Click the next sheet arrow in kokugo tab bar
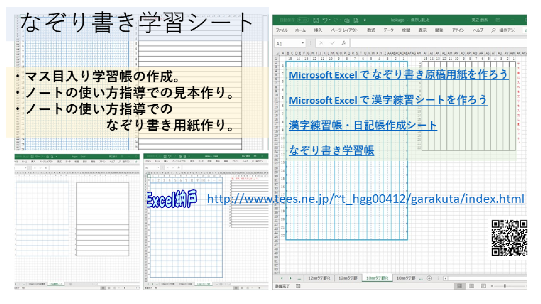The image size is (541, 304). (x=290, y=278)
